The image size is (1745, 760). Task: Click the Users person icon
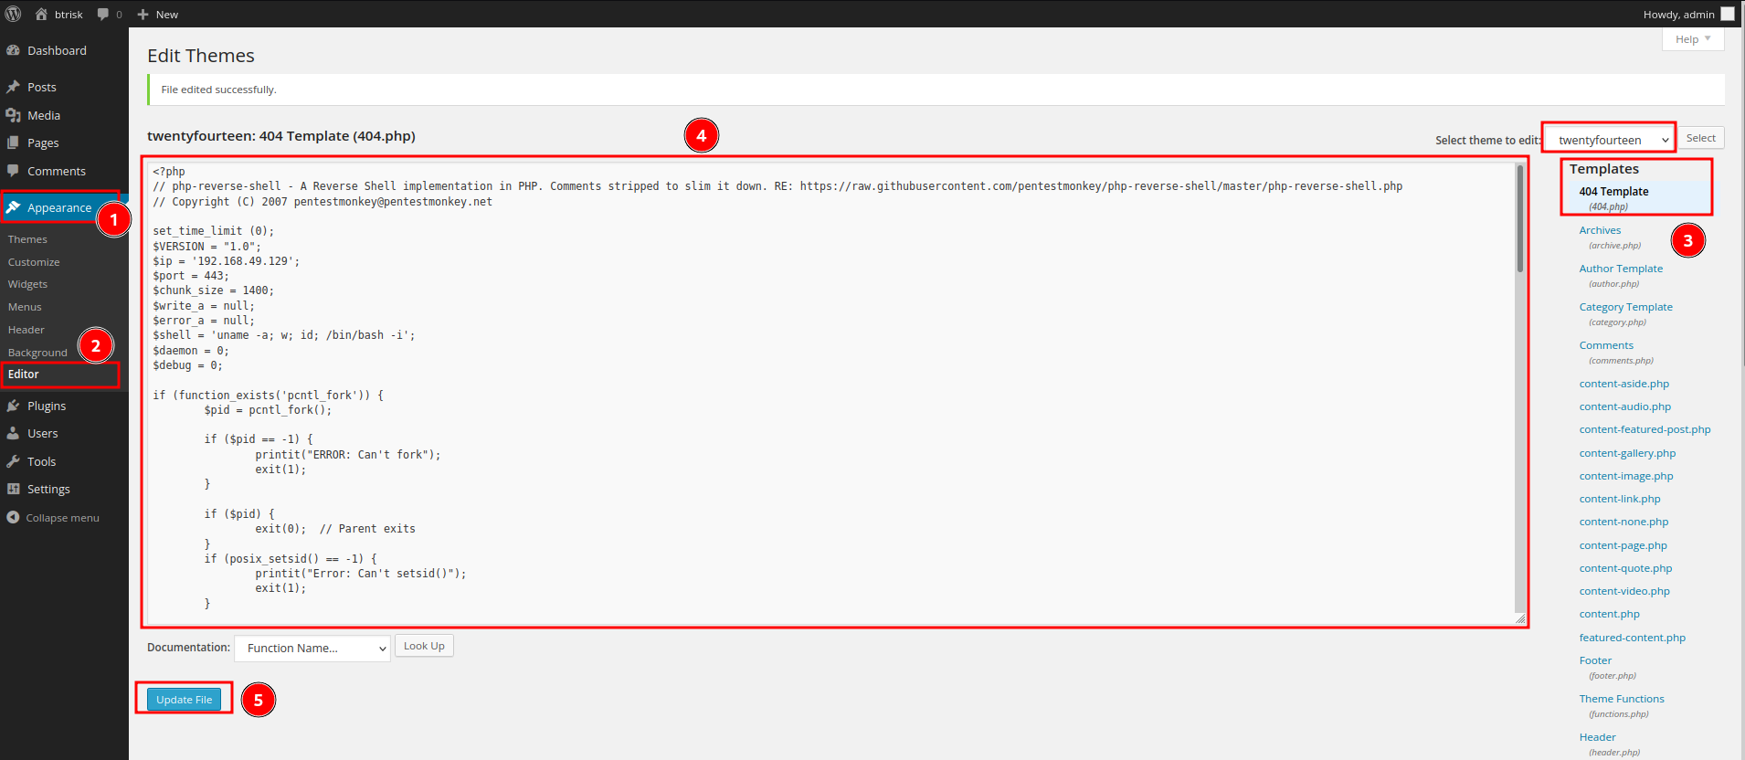(x=14, y=433)
